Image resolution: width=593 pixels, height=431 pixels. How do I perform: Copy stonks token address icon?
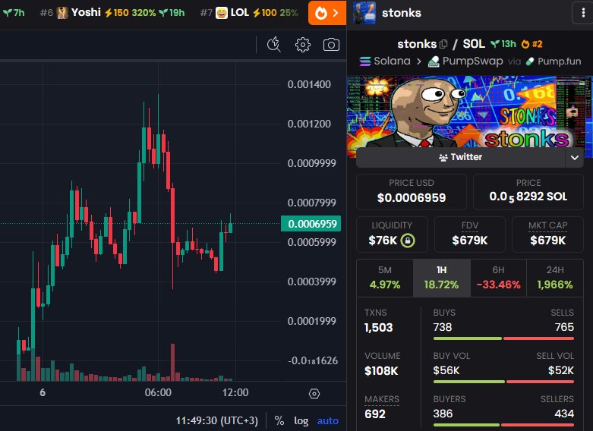tap(443, 44)
